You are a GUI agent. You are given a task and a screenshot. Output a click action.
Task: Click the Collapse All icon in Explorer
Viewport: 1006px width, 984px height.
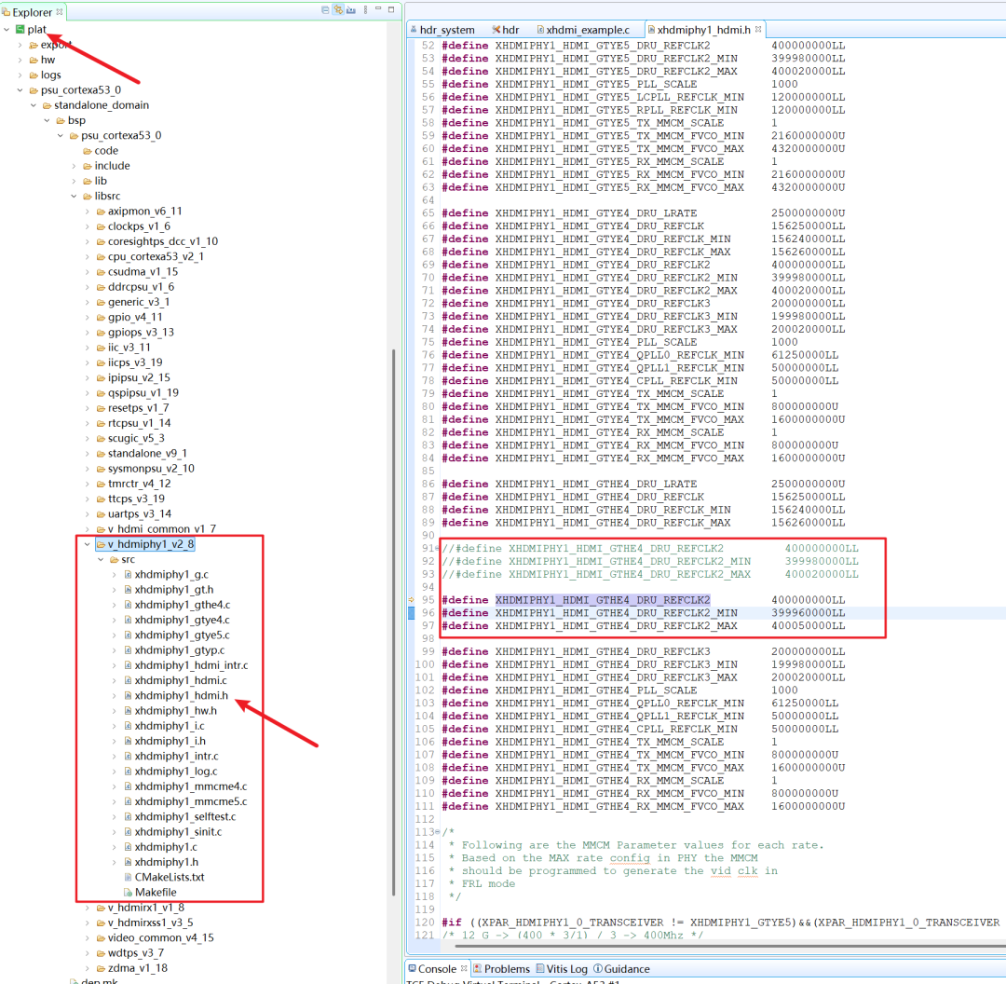[325, 10]
